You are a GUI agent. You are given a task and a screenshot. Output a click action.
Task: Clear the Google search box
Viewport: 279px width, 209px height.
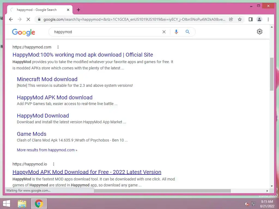(x=164, y=32)
